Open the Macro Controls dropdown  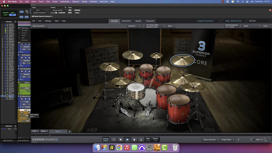point(211,139)
